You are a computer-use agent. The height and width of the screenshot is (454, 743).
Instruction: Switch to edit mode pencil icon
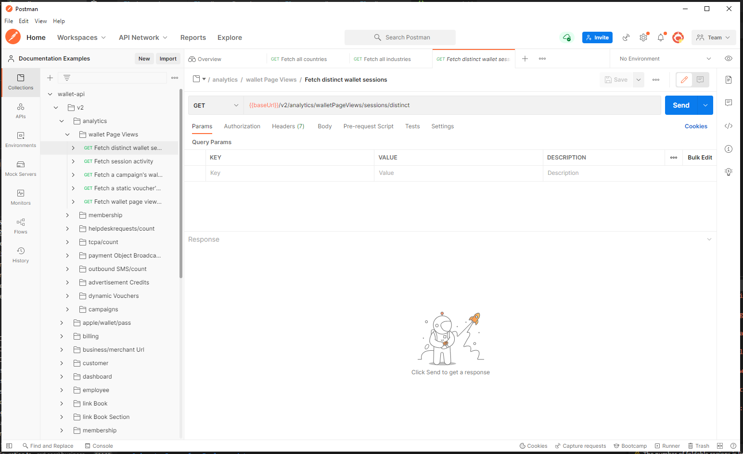click(x=684, y=80)
